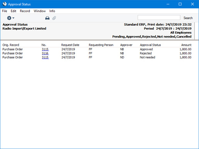The image size is (199, 149).
Task: Open the gear operations menu
Action: 10,18
